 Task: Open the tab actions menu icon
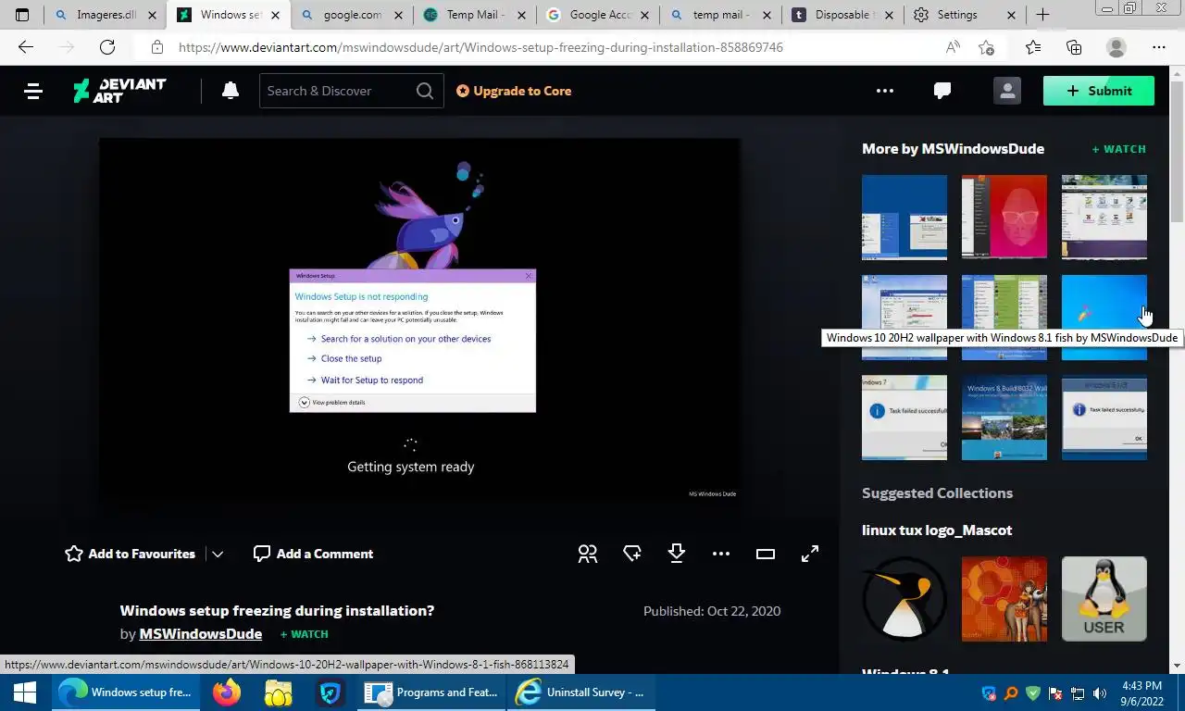[x=22, y=15]
